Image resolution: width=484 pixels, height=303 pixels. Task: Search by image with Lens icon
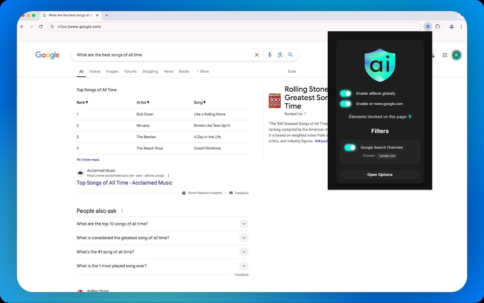tap(280, 55)
